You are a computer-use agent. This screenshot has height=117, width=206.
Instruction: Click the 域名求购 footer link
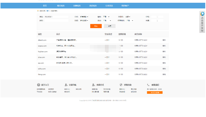point(79,89)
